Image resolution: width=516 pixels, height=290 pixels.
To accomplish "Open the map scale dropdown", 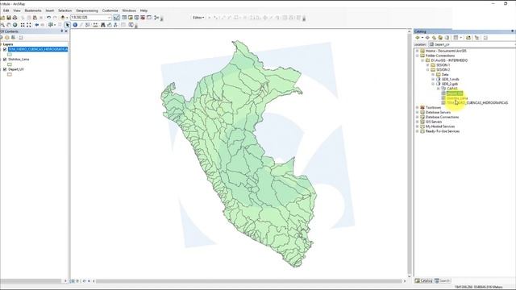I will pyautogui.click(x=110, y=18).
